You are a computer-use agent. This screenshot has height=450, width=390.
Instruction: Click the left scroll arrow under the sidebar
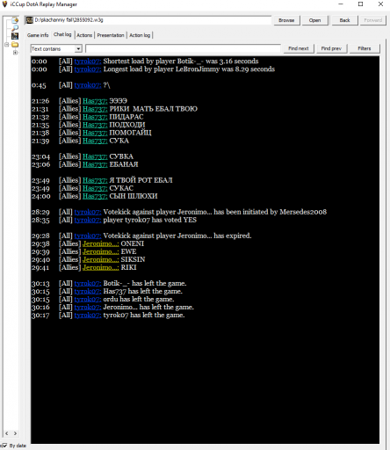point(6,433)
